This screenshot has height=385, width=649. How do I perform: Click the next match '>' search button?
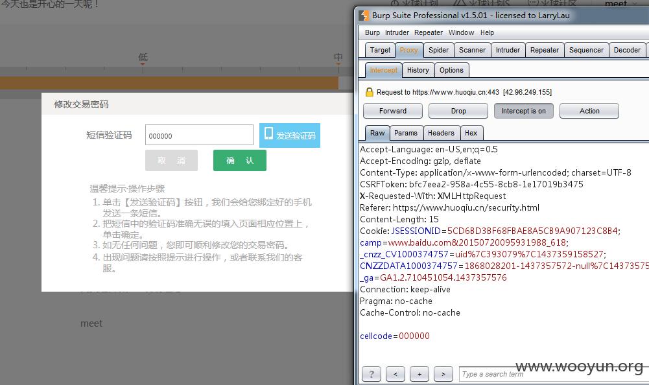443,374
